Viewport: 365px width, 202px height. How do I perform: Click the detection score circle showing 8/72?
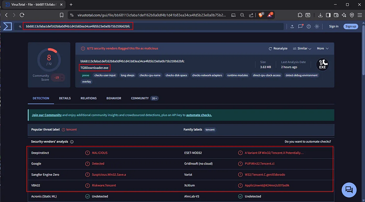tap(49, 60)
